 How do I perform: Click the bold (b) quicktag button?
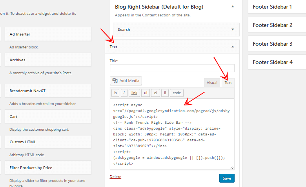point(115,93)
